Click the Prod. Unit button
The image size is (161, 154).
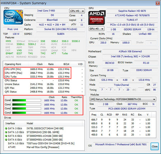point(13,29)
